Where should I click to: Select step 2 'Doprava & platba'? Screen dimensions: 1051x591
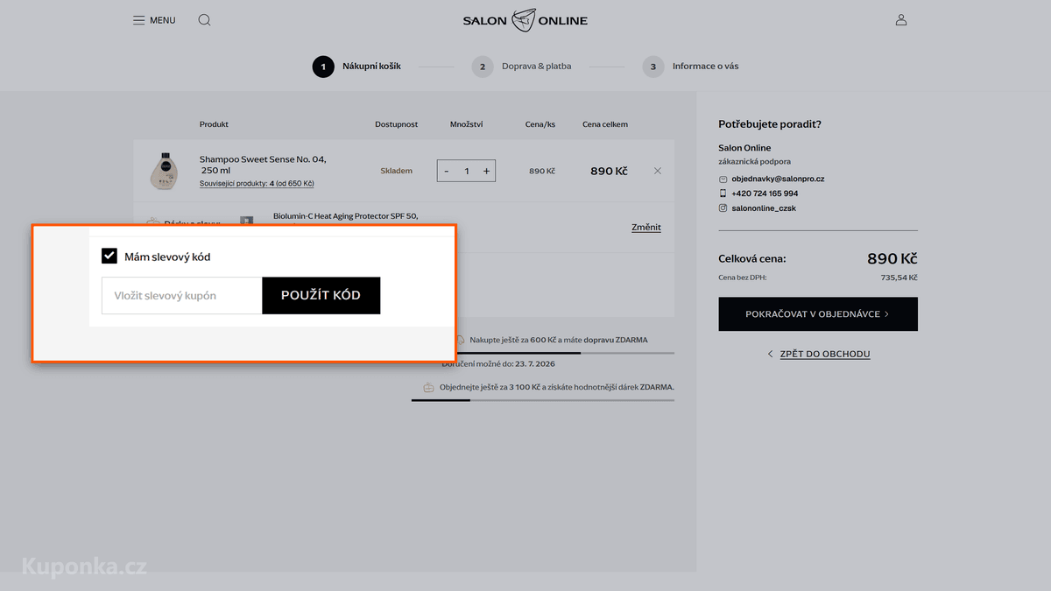tap(522, 67)
